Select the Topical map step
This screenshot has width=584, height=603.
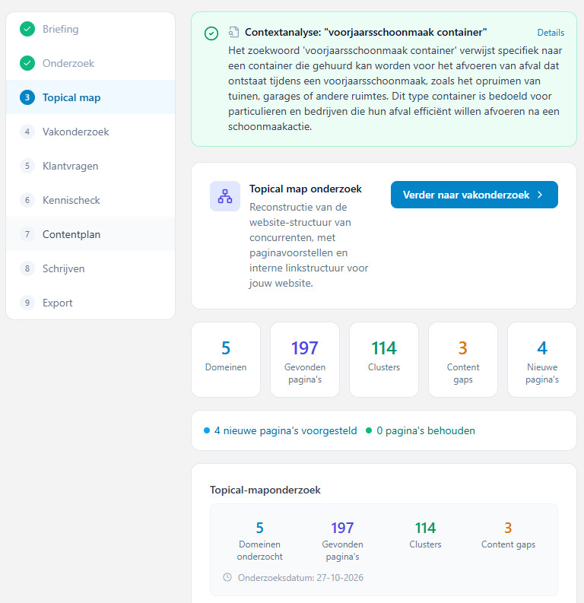(90, 97)
